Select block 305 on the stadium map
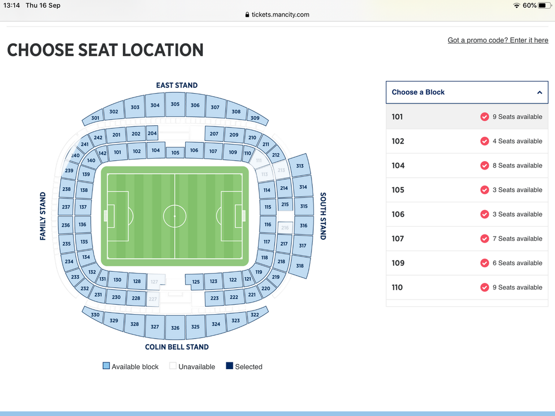This screenshot has width=555, height=416. pos(175,105)
